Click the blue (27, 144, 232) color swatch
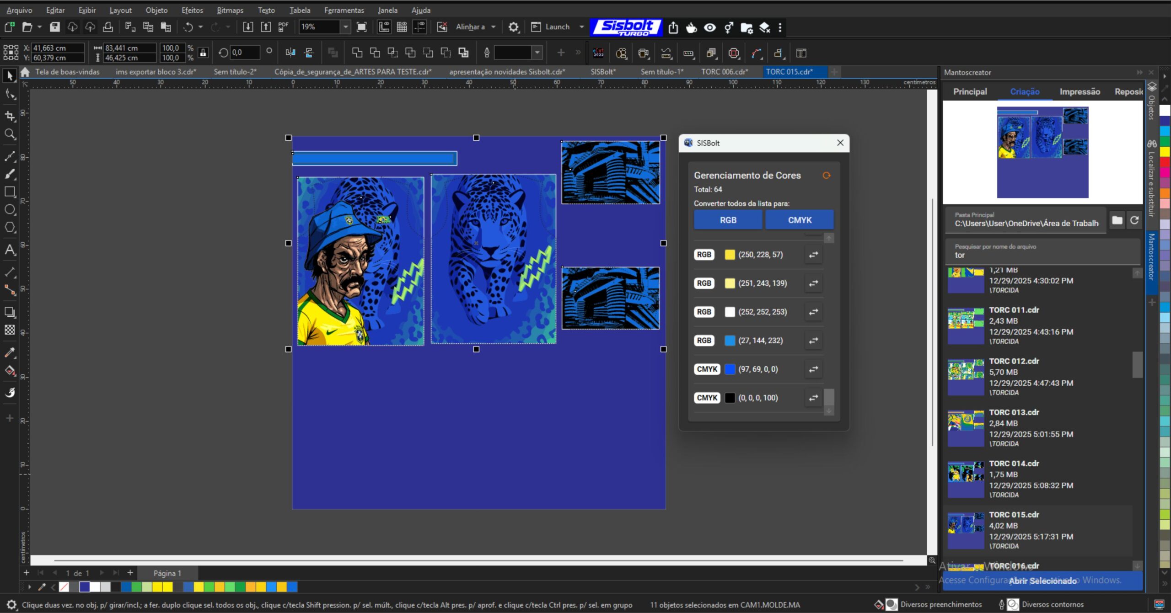1171x613 pixels. (x=730, y=341)
